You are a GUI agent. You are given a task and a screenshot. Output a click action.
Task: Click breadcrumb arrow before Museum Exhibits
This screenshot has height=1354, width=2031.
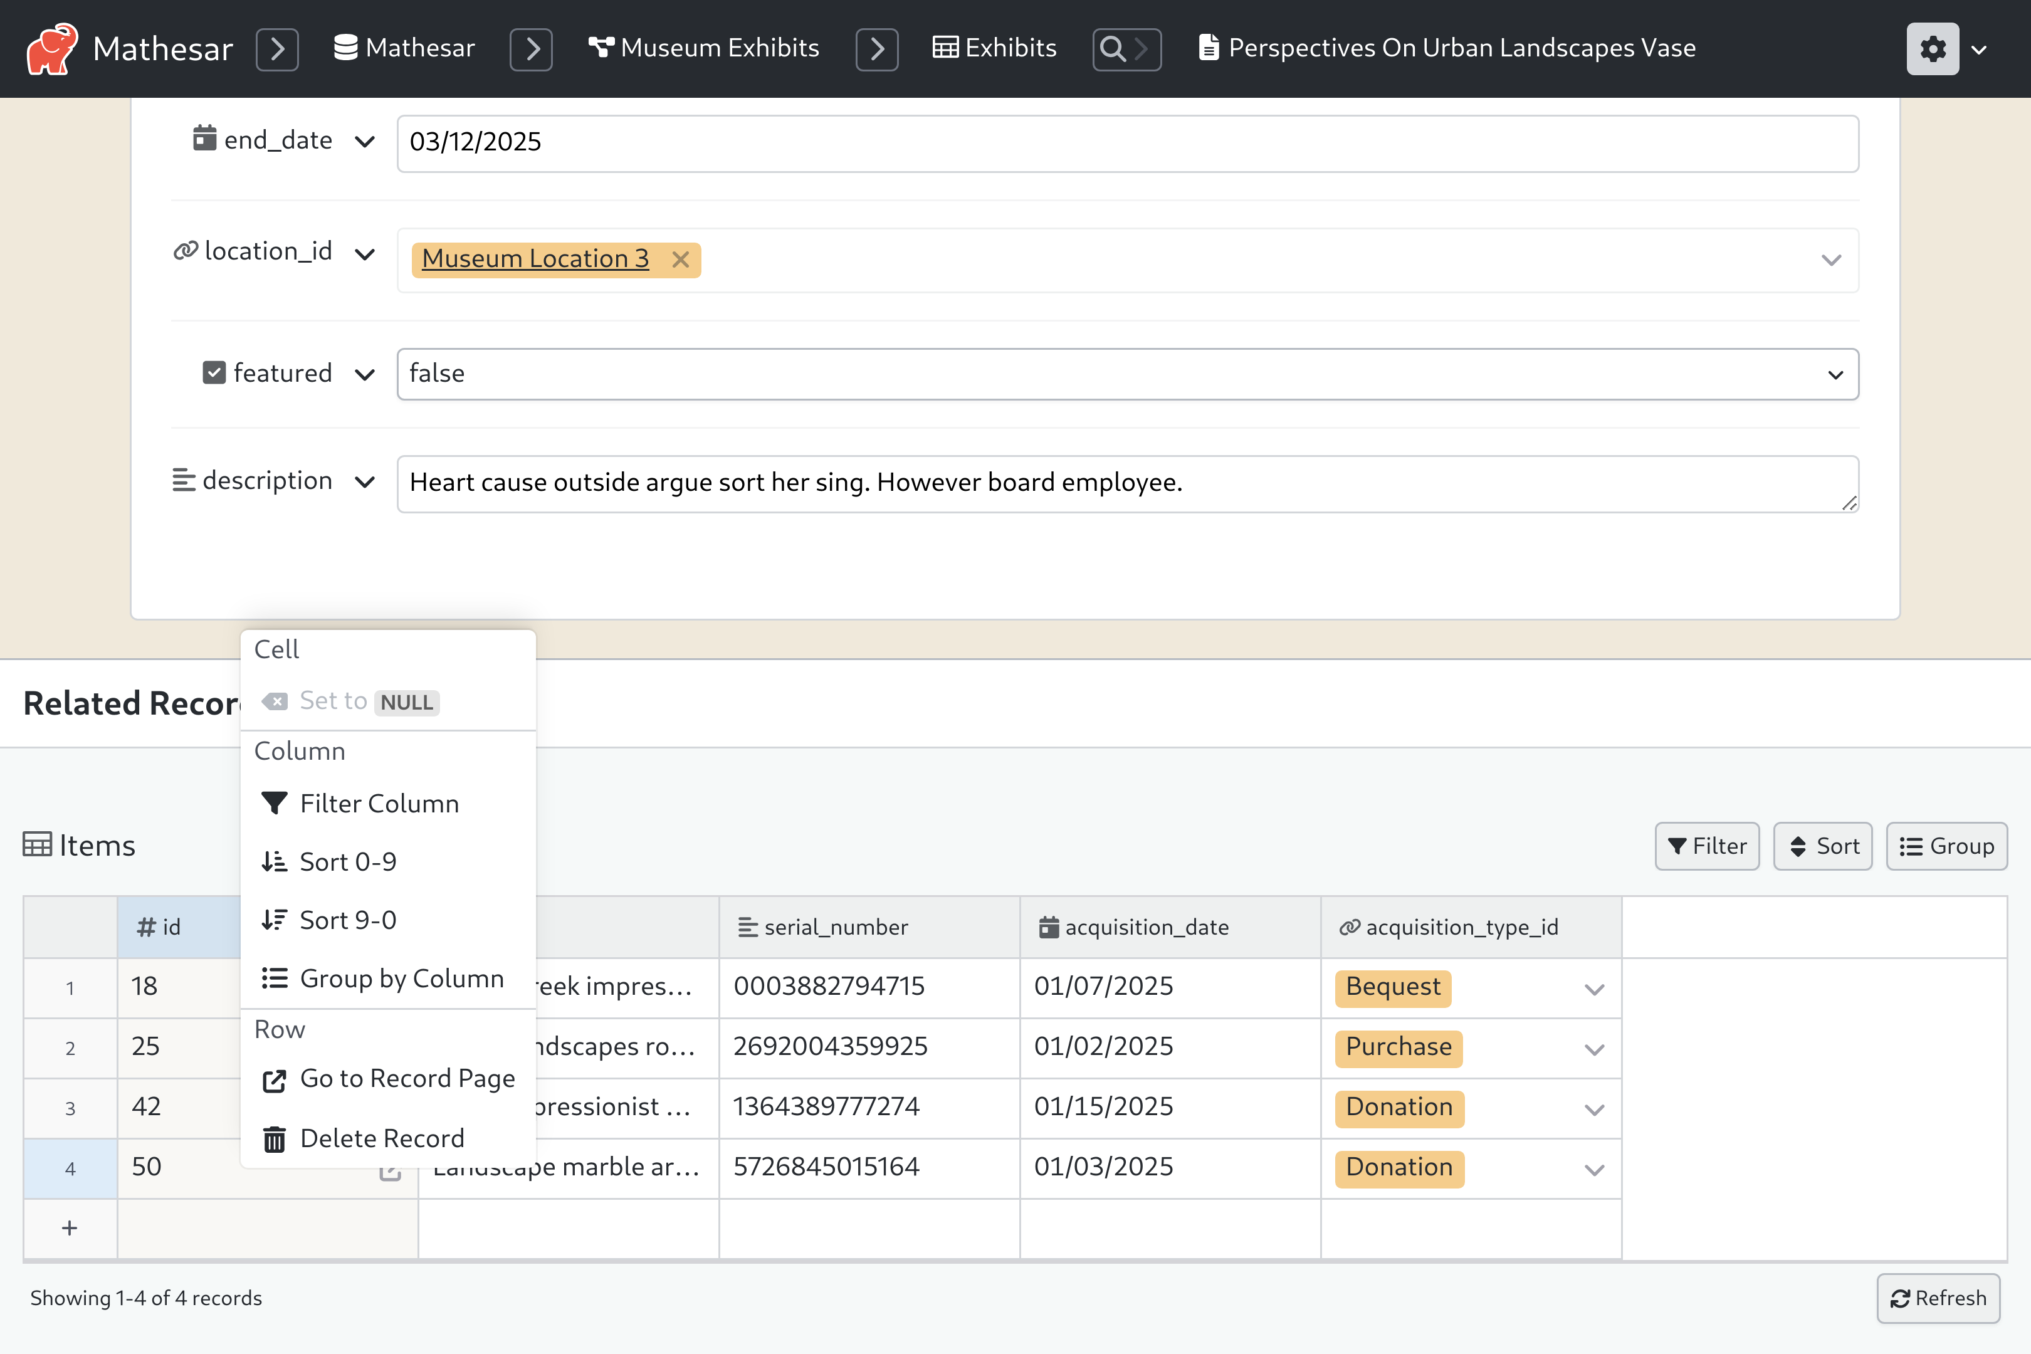[x=531, y=48]
